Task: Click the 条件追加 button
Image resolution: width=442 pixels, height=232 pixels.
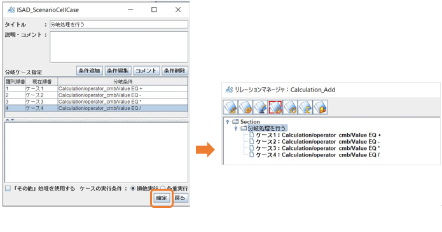Action: click(x=89, y=71)
